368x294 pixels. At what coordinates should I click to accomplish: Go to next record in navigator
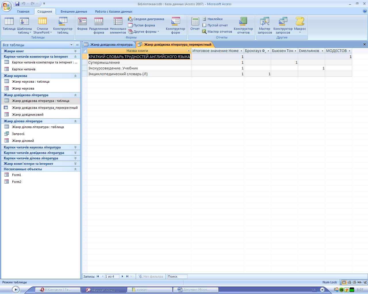coord(122,276)
